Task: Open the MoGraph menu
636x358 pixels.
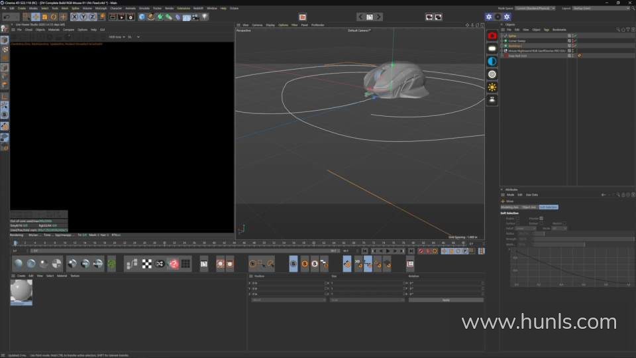Action: point(101,8)
